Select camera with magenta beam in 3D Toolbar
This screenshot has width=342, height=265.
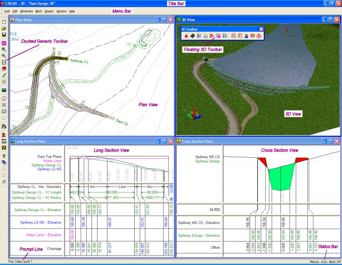[x=218, y=36]
